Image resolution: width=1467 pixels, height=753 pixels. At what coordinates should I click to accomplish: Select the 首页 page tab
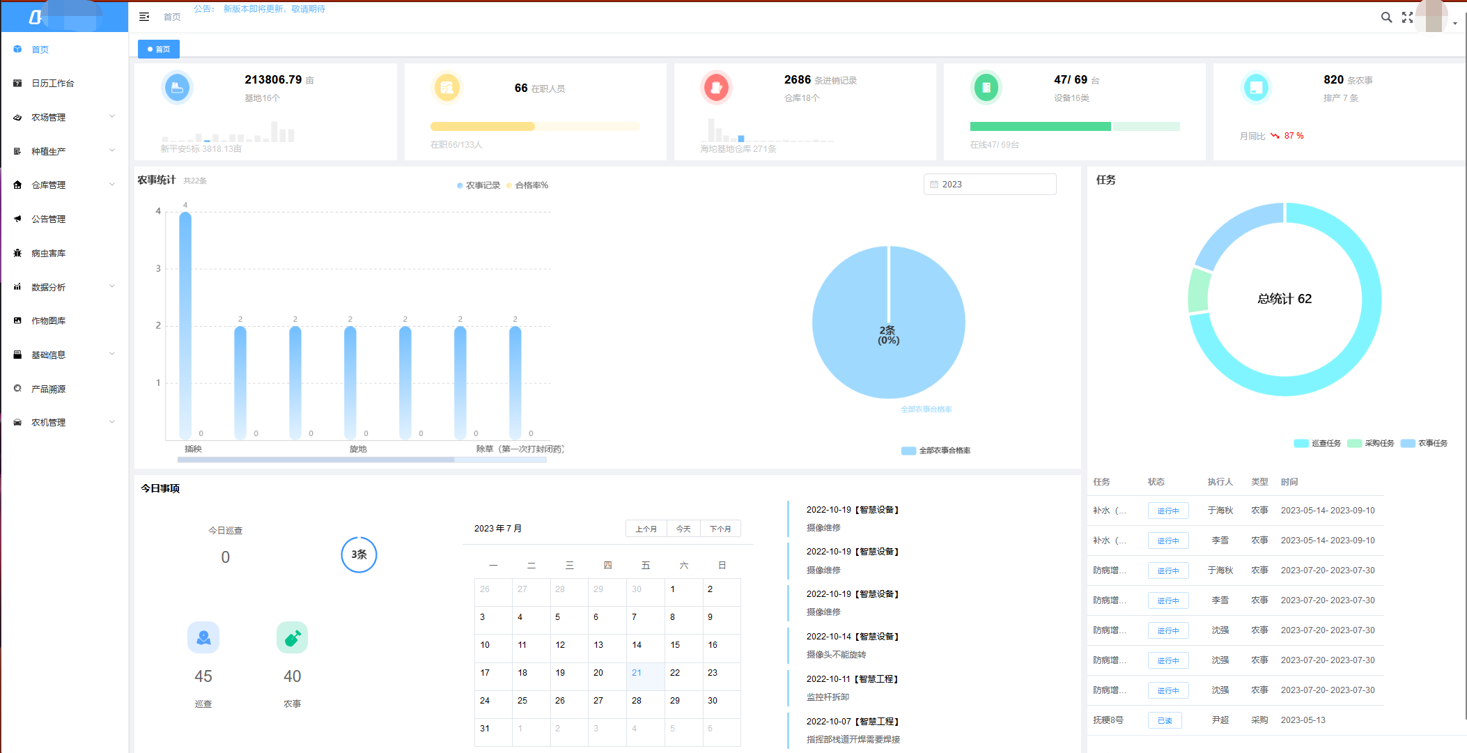tap(159, 49)
